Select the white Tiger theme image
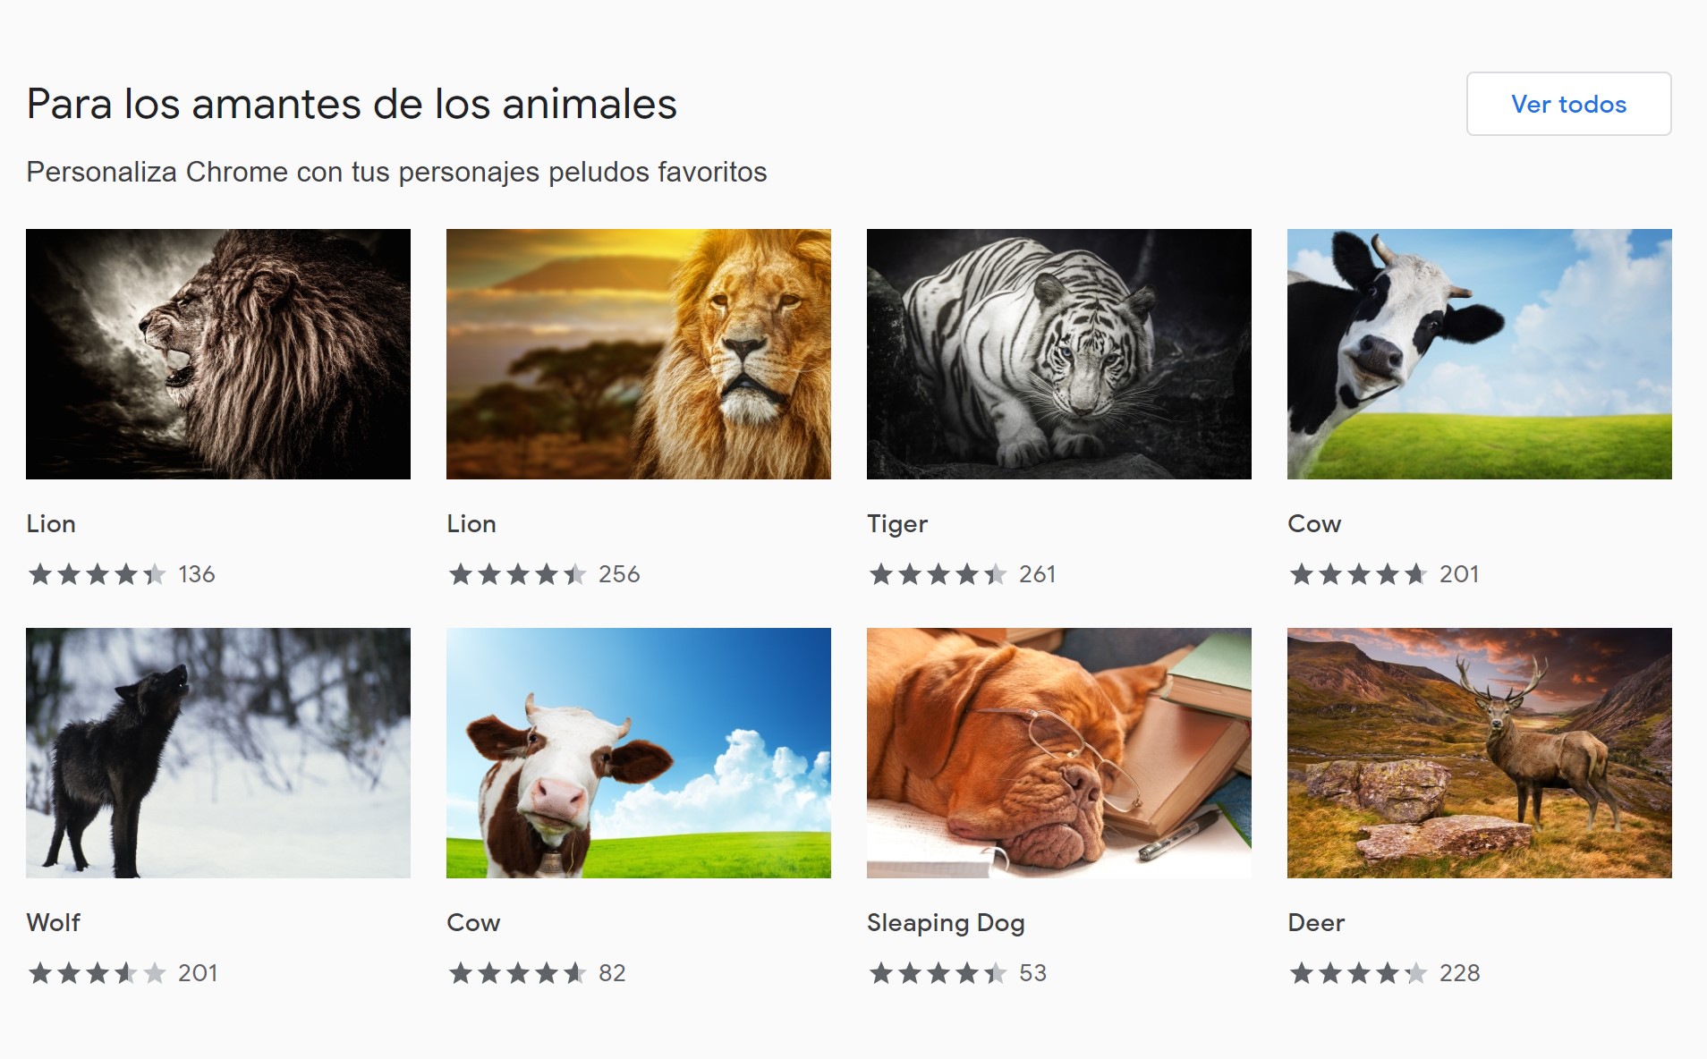The image size is (1707, 1059). pyautogui.click(x=1059, y=354)
